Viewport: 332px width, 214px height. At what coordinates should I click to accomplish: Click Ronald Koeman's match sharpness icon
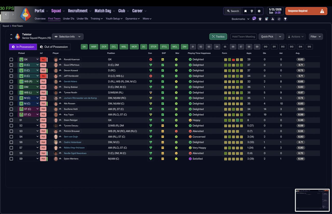[163, 60]
